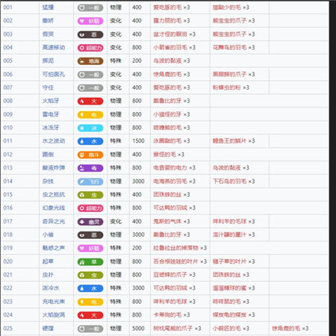The width and height of the screenshot is (336, 336).
Task: Click the 幽灵 type badge in row 017
Action: [x=90, y=222]
